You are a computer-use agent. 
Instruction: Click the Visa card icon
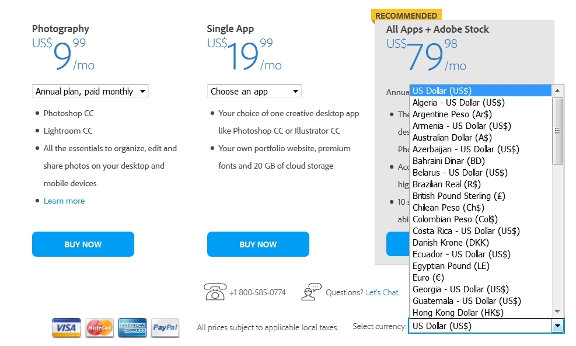pyautogui.click(x=66, y=328)
